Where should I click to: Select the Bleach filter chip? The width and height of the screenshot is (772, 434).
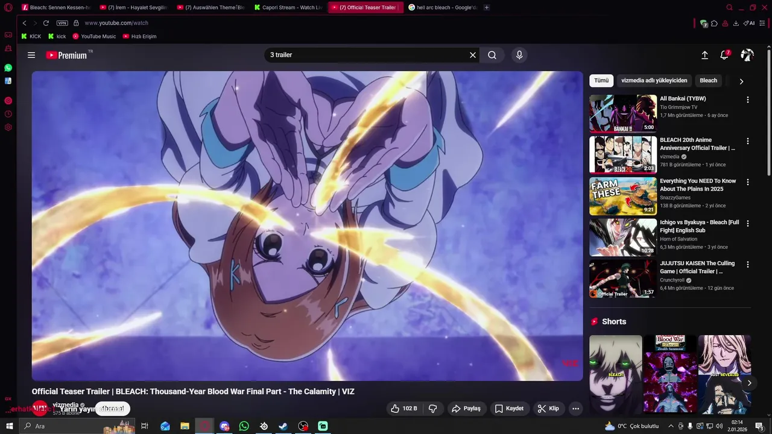(709, 80)
